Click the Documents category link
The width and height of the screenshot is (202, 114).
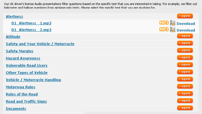click(x=16, y=108)
